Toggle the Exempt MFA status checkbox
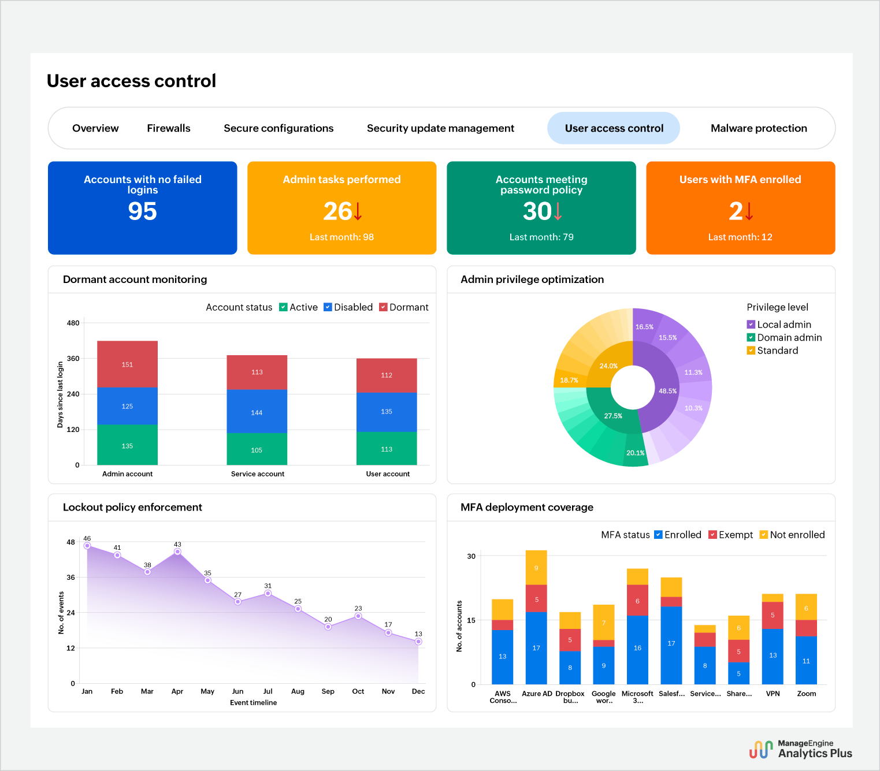880x771 pixels. pyautogui.click(x=712, y=535)
